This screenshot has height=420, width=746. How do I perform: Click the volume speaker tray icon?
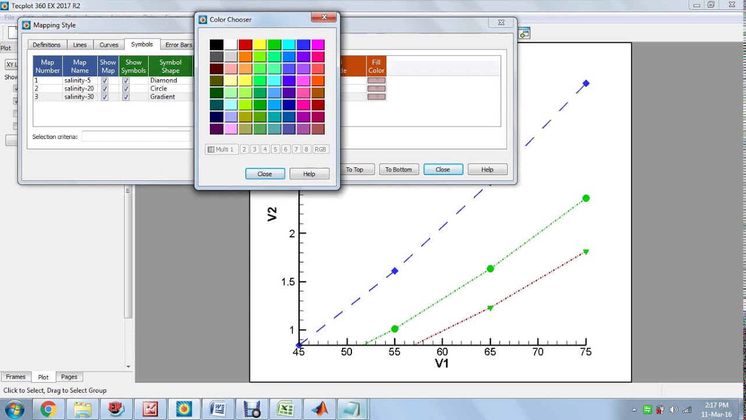[x=674, y=409]
